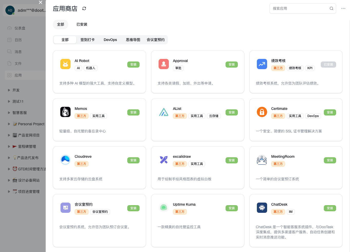Install the Memos app
Image resolution: width=350 pixels, height=252 pixels.
point(133,112)
